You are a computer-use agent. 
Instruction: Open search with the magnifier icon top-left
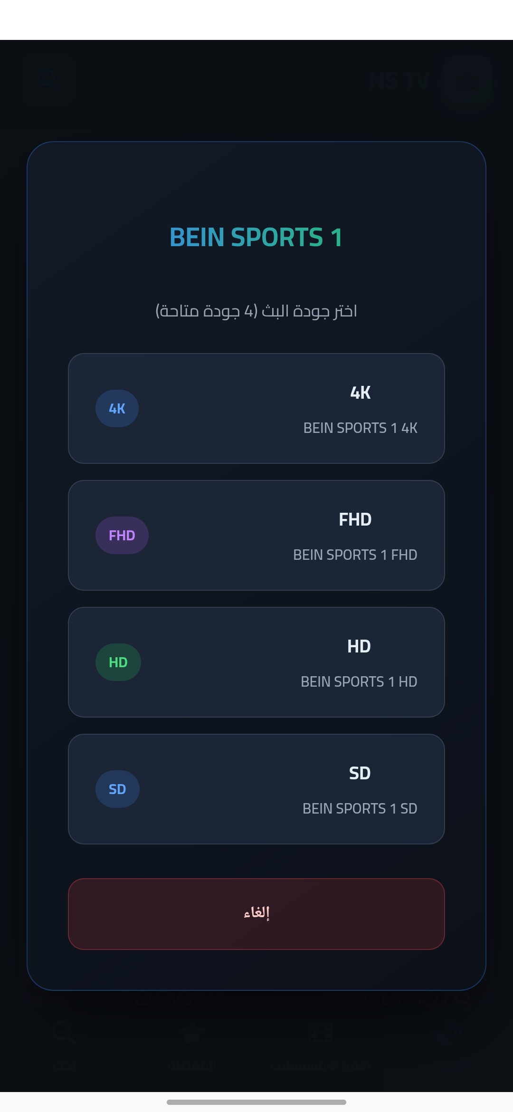point(49,79)
